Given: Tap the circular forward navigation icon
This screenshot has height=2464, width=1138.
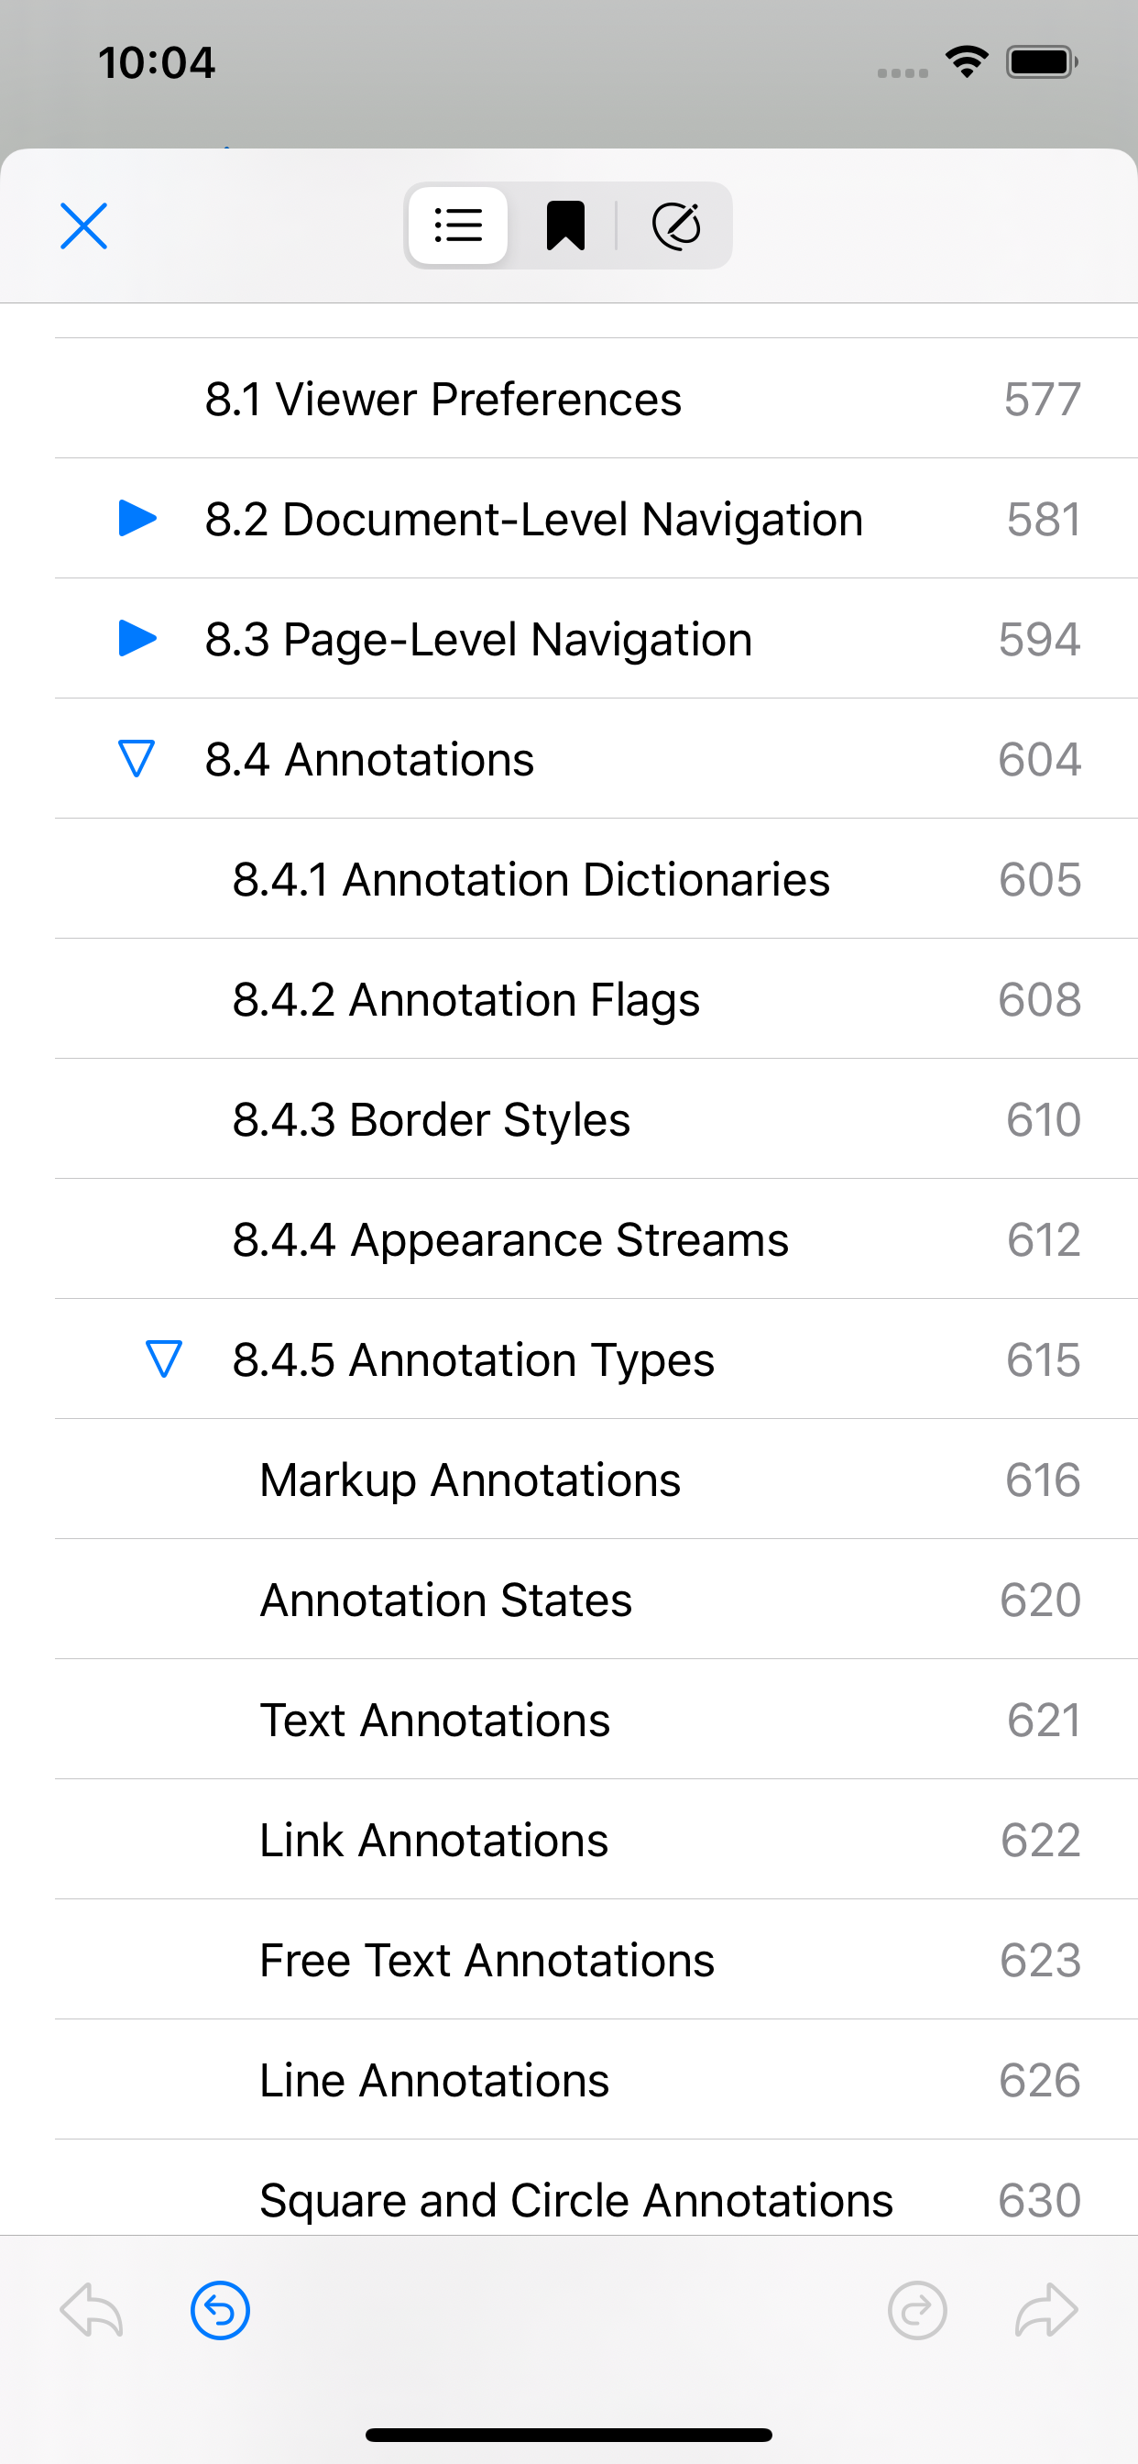Looking at the screenshot, I should coord(917,2311).
